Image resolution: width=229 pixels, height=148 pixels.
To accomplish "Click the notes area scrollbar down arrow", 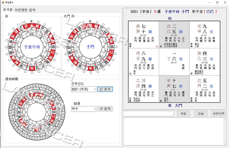I will (x=225, y=144).
